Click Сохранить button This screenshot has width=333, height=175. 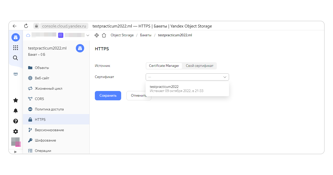tap(108, 95)
